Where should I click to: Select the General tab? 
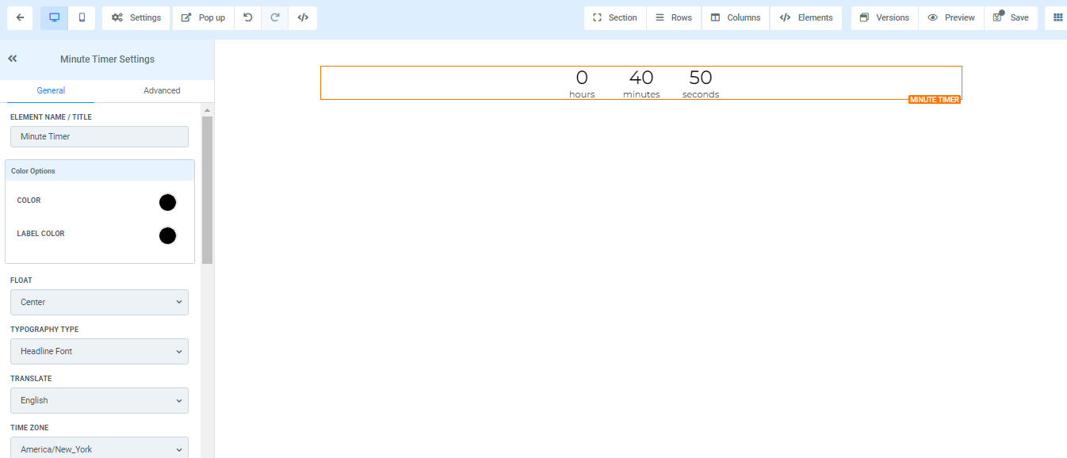pyautogui.click(x=51, y=90)
